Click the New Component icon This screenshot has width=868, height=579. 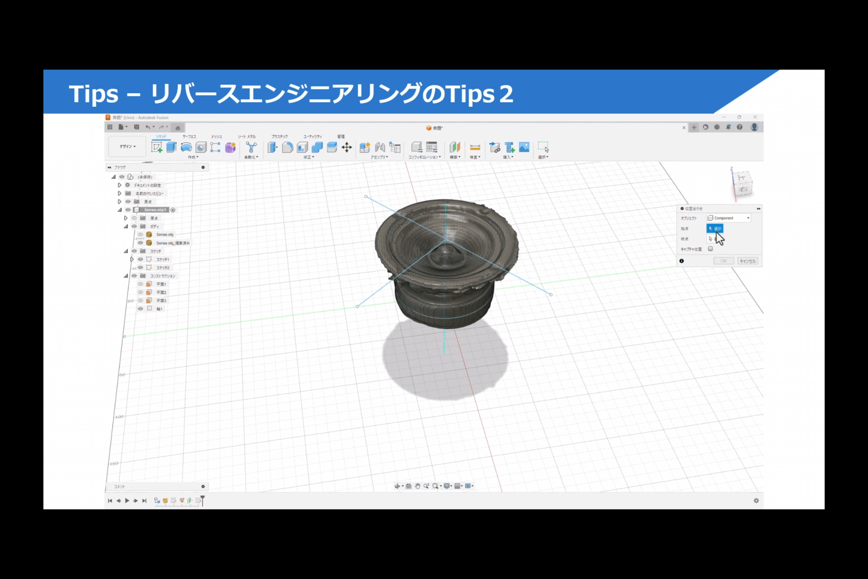click(365, 147)
